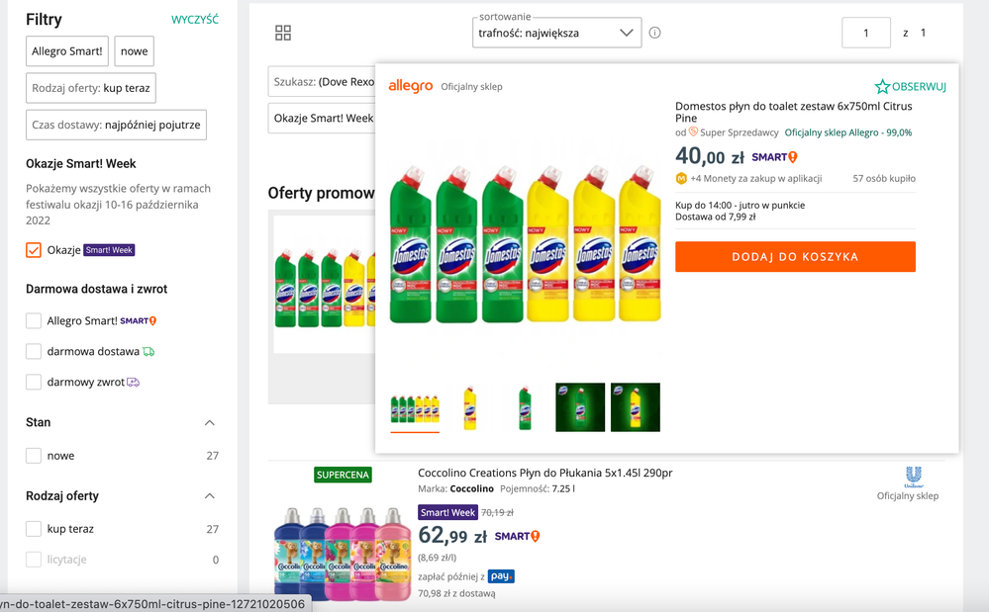Click the SMART! badge next to price
This screenshot has height=612, width=989.
click(x=774, y=157)
